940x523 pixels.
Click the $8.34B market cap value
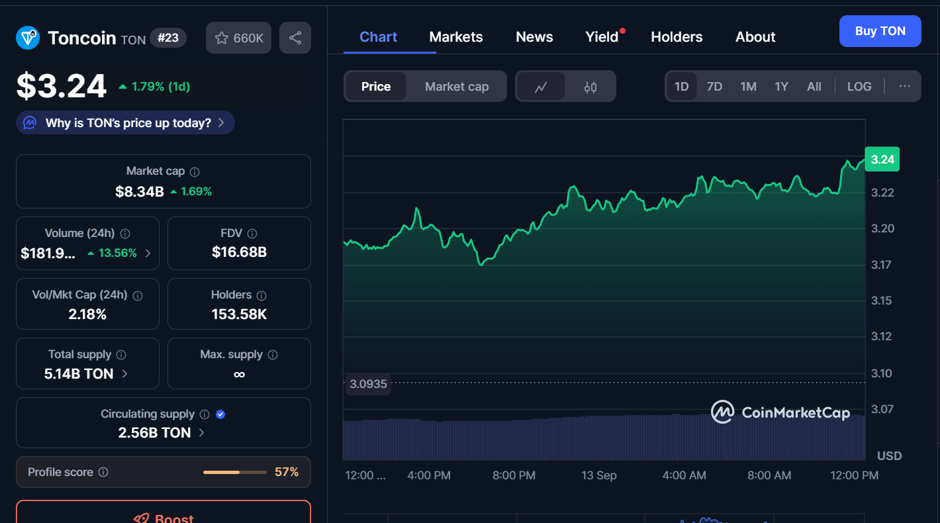click(140, 191)
